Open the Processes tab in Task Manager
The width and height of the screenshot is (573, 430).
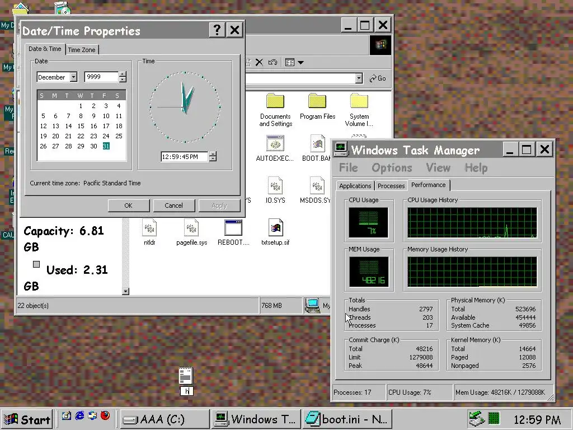[x=391, y=186]
